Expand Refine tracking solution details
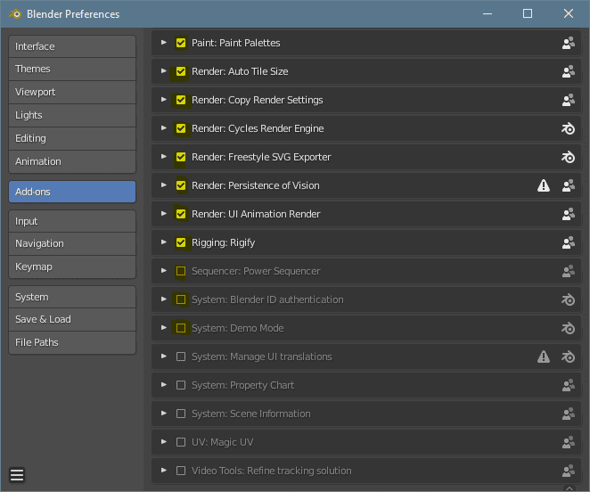Viewport: 590px width, 492px height. coord(164,471)
